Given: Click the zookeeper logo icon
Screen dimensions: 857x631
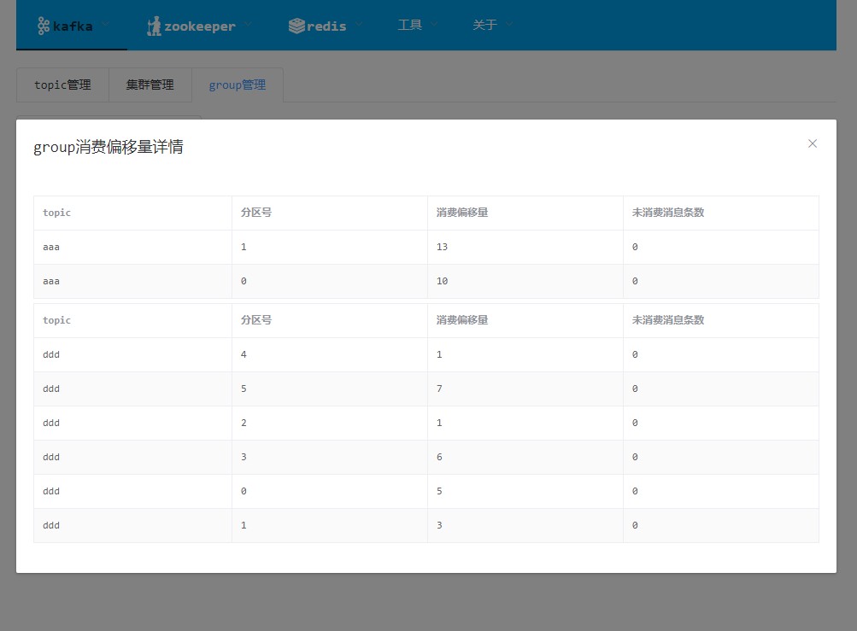Looking at the screenshot, I should tap(154, 26).
